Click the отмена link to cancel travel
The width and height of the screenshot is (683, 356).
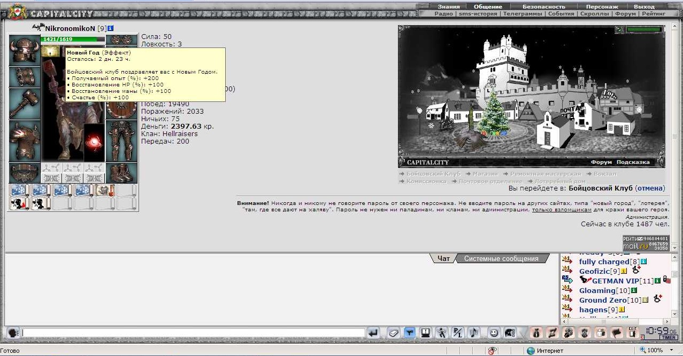pyautogui.click(x=650, y=188)
